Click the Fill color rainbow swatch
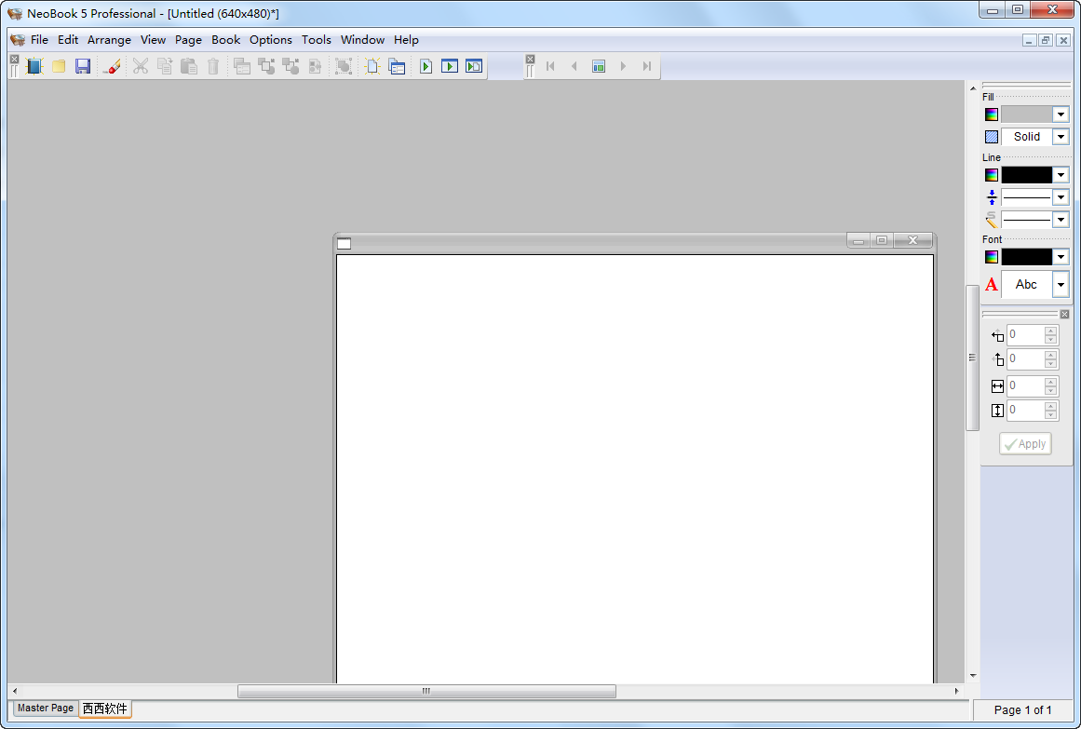Screen dimensions: 1081x729 pos(991,114)
